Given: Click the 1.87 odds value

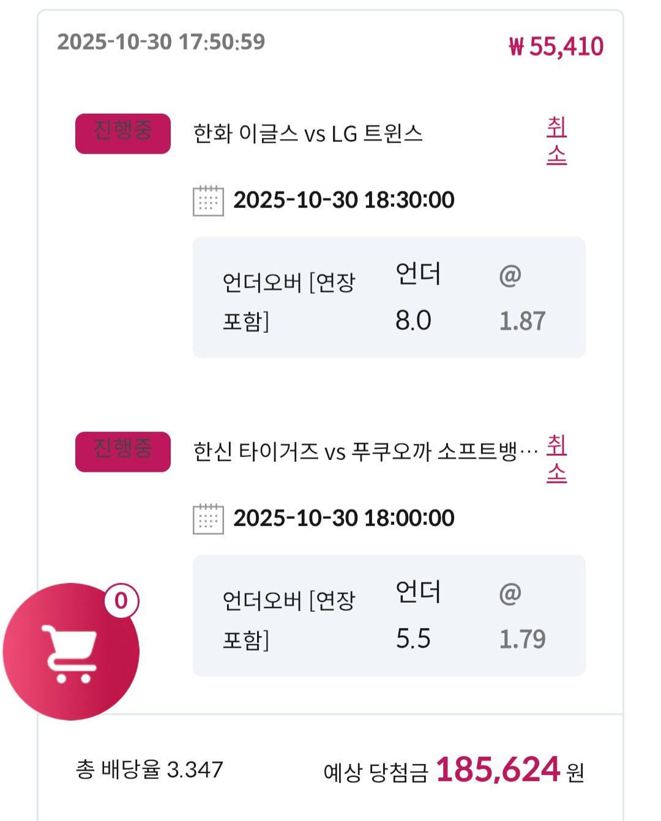Looking at the screenshot, I should [522, 321].
